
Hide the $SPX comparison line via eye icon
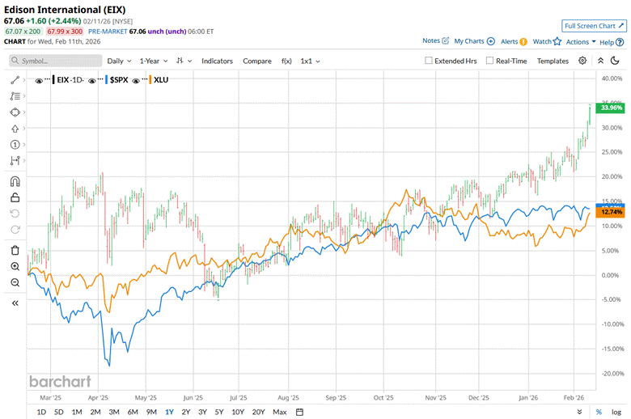pos(91,80)
